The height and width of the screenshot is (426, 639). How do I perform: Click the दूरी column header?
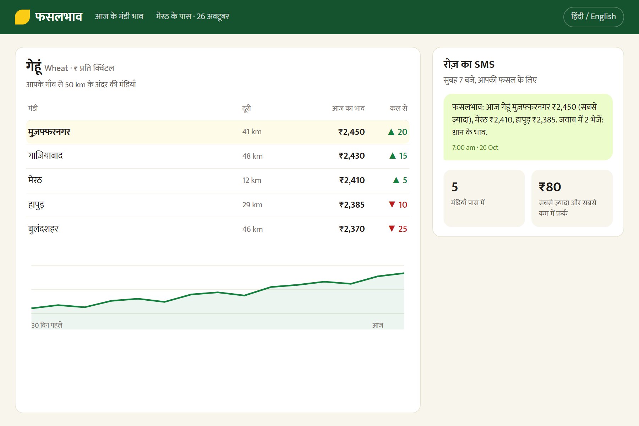pos(246,108)
